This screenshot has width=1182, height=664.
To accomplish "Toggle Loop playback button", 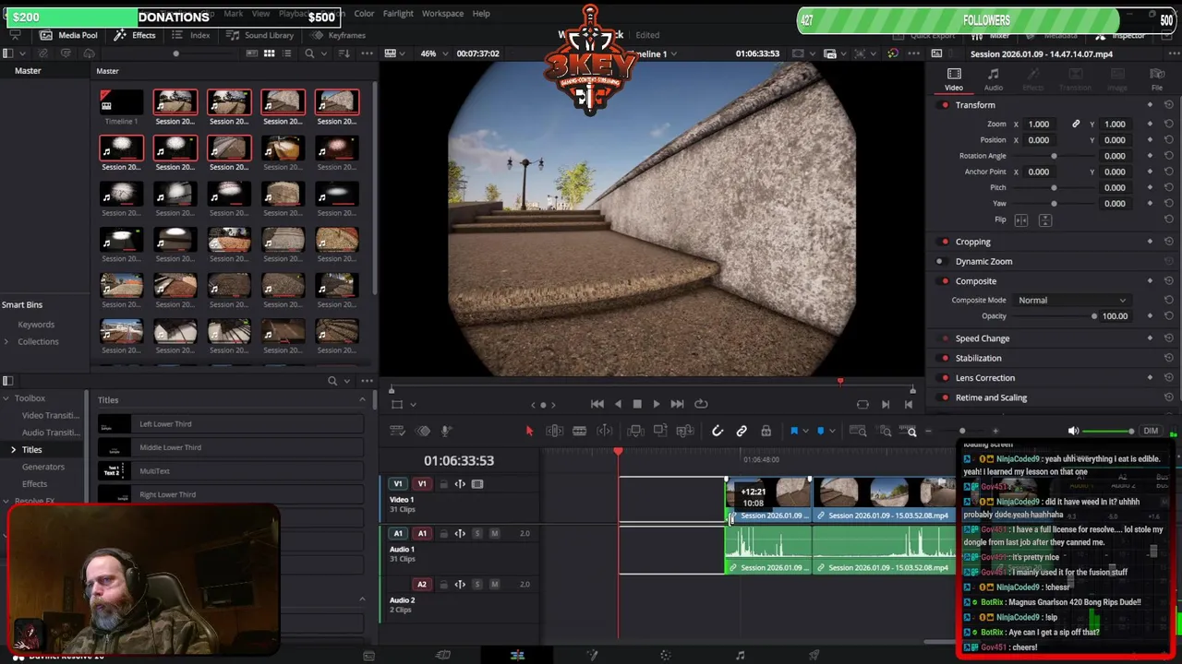I will point(701,404).
